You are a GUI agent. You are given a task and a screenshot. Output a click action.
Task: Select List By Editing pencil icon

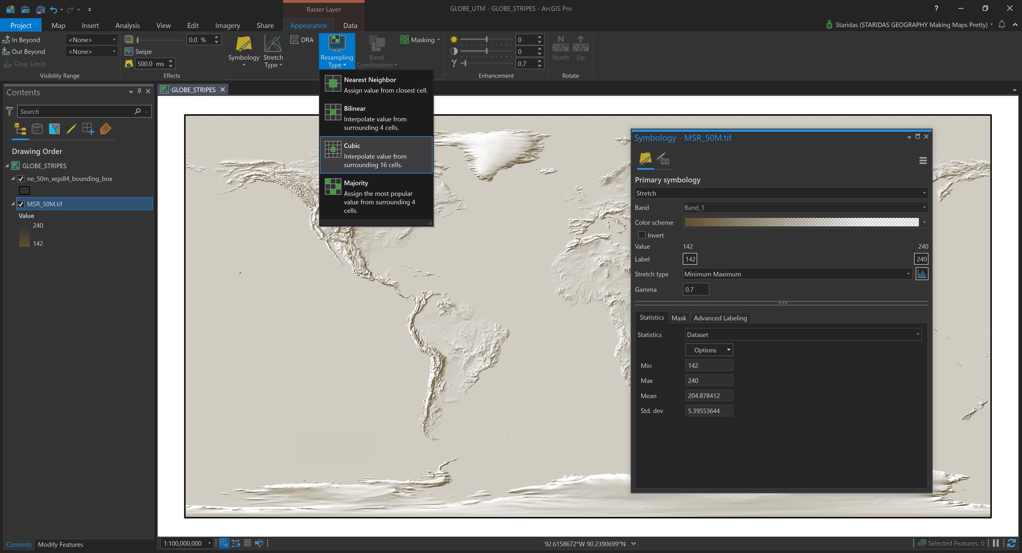[71, 129]
